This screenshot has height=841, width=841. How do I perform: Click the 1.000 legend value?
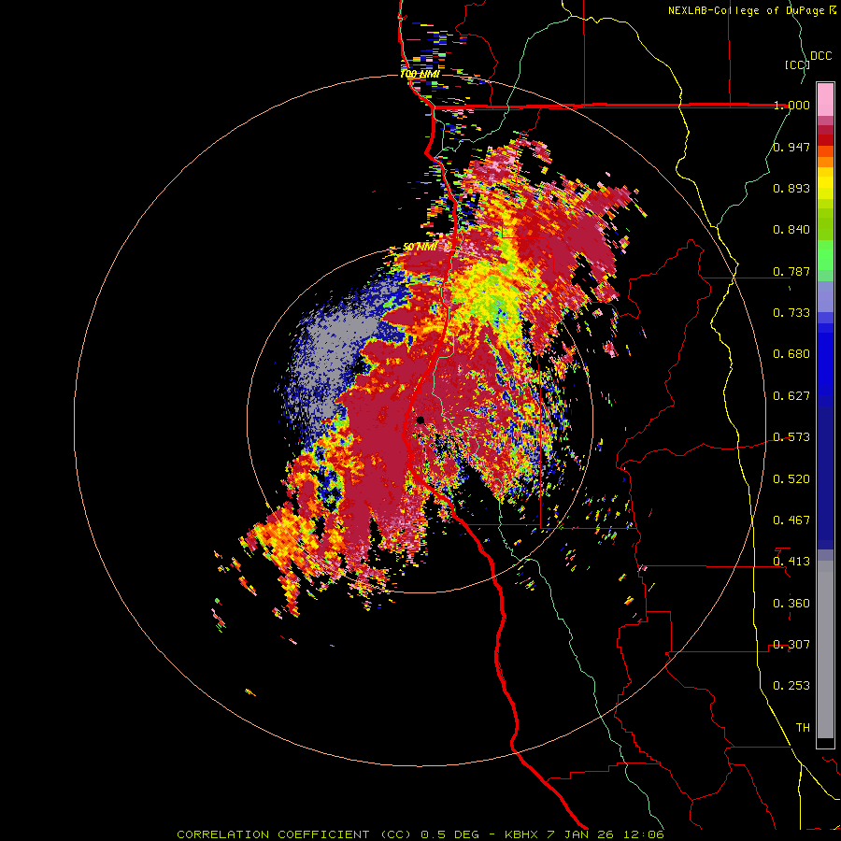click(791, 105)
